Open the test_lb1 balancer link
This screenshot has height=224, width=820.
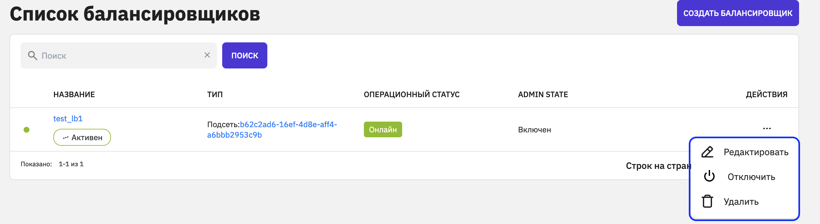coord(68,119)
